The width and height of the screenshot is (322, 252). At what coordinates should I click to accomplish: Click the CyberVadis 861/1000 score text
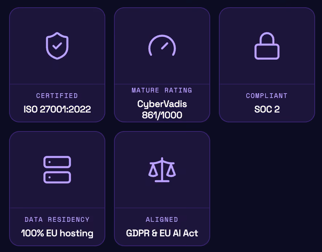[x=162, y=110]
